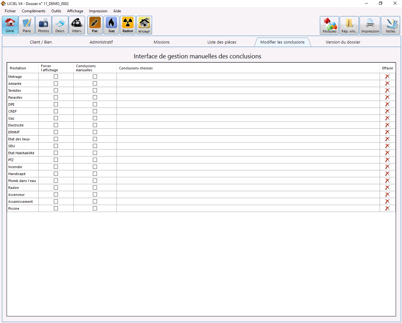Enable Conclusions manuelles checkbox for DPE
Image resolution: width=402 pixels, height=323 pixels.
[x=95, y=104]
